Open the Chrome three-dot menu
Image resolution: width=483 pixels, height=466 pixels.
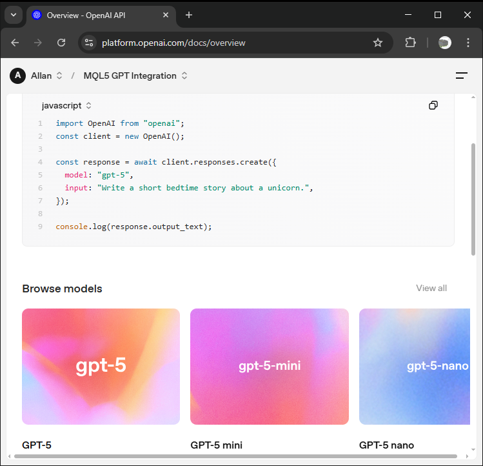(468, 43)
